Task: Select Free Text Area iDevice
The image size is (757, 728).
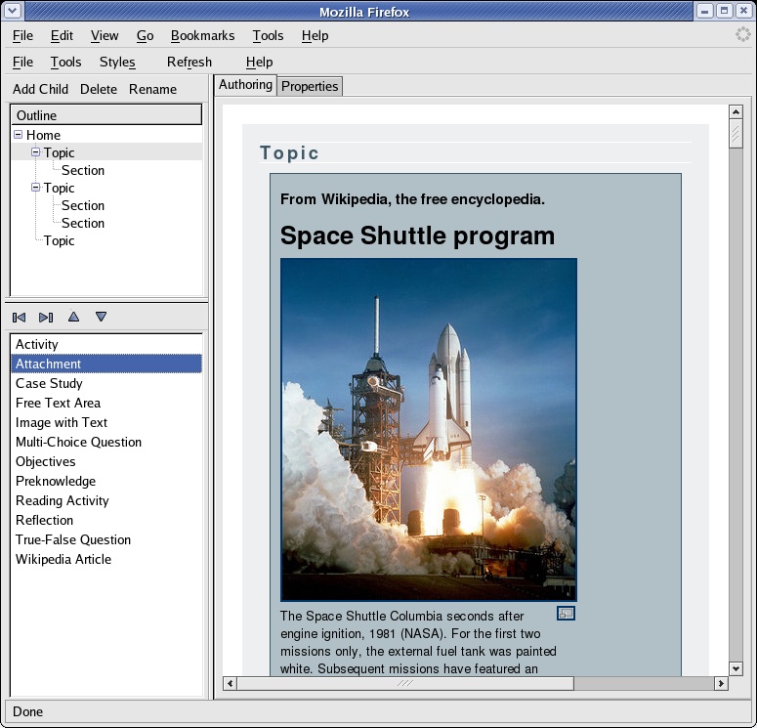Action: [106, 403]
